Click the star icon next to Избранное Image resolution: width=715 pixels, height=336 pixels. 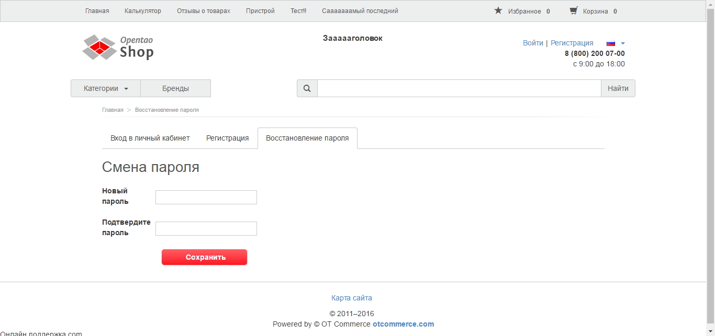click(498, 10)
